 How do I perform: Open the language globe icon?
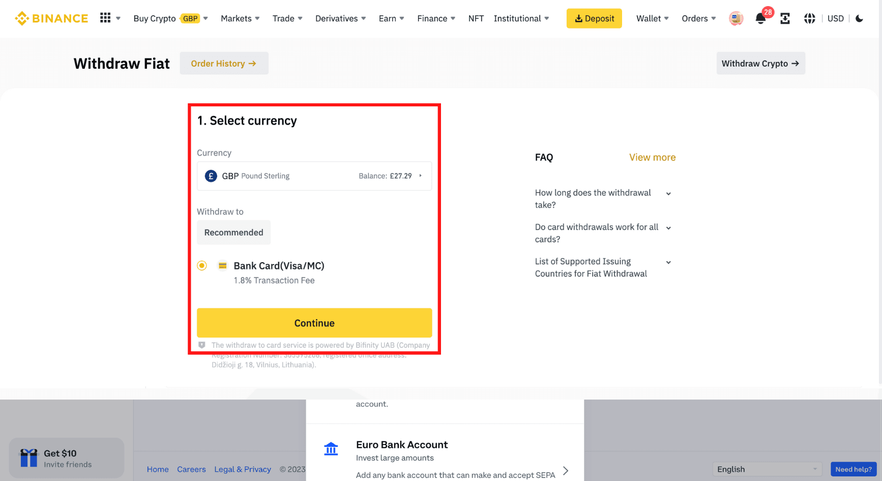coord(810,18)
